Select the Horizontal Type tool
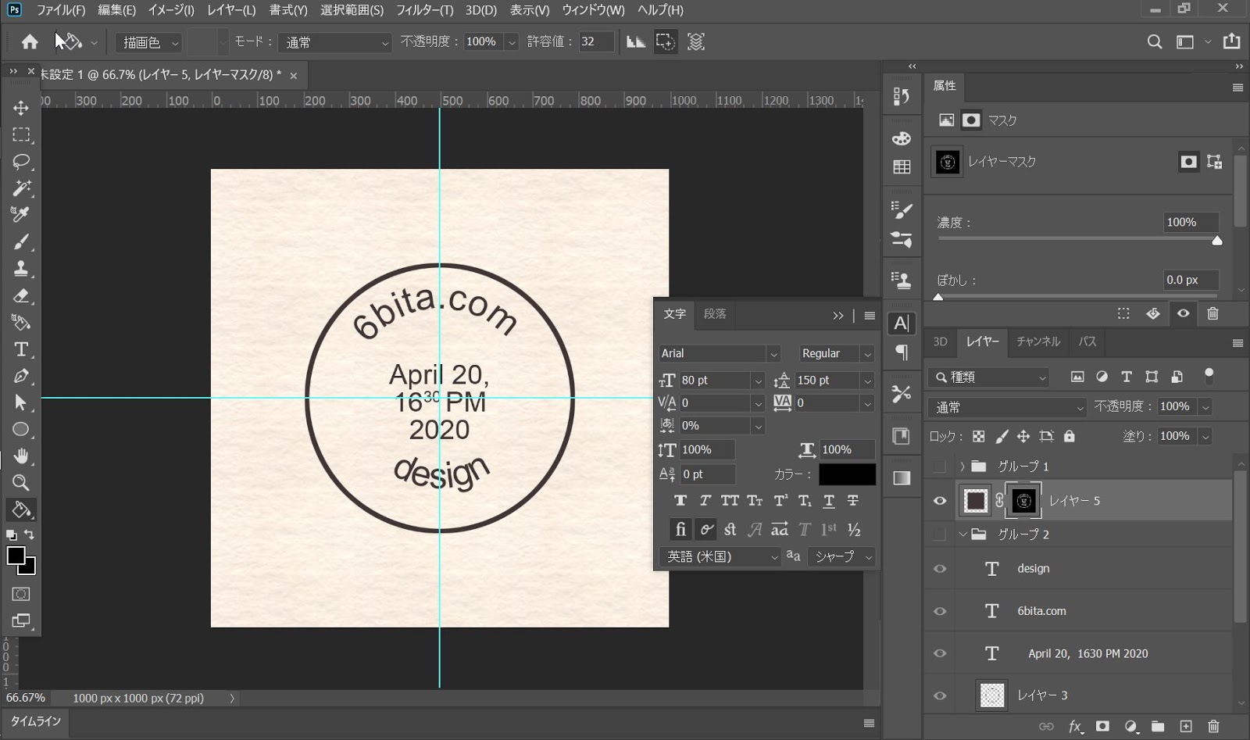 pos(21,349)
